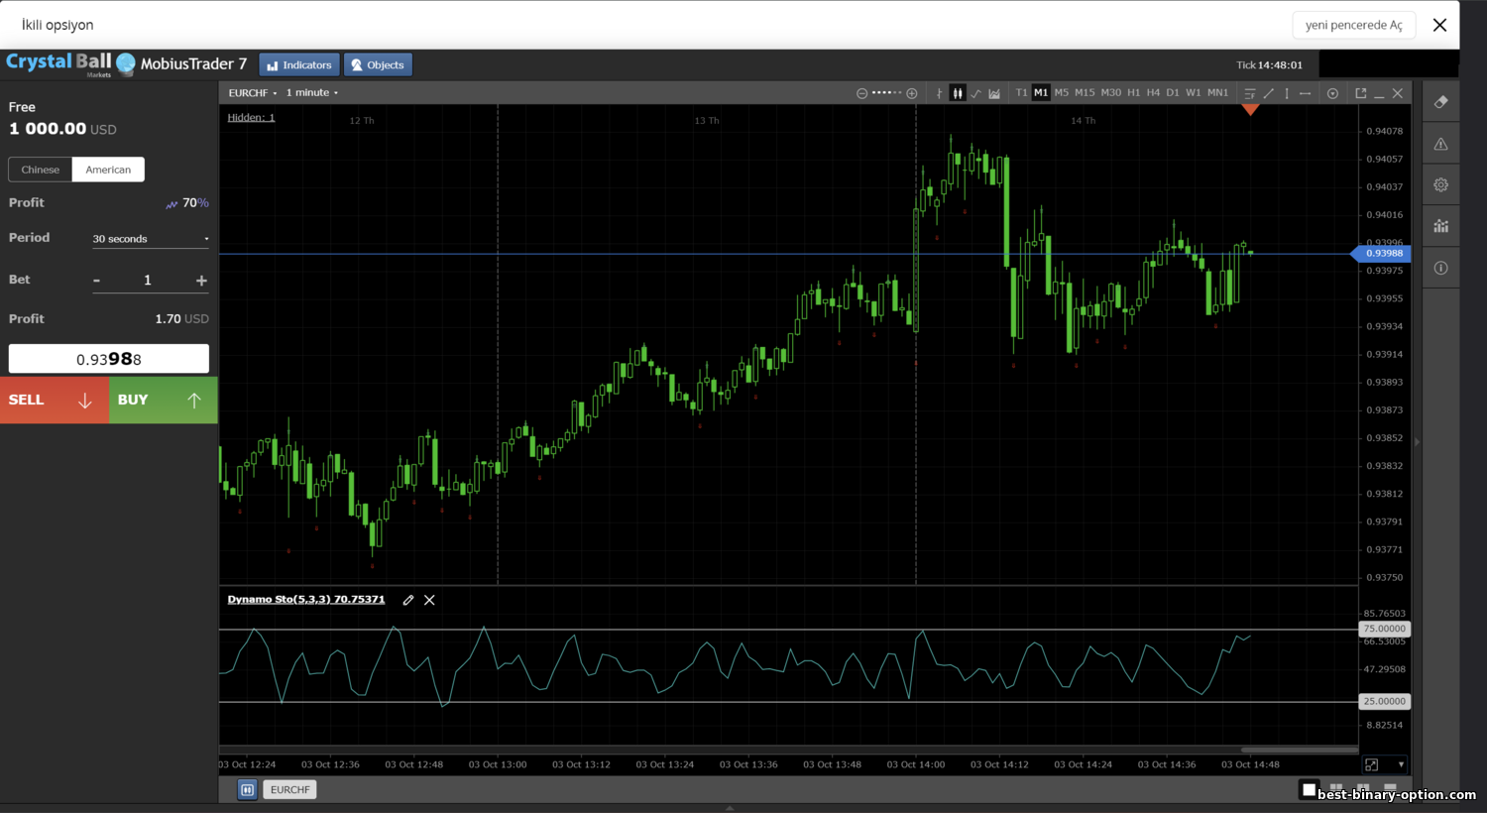1487x813 pixels.
Task: Pop out the chart into new window
Action: pyautogui.click(x=1361, y=93)
